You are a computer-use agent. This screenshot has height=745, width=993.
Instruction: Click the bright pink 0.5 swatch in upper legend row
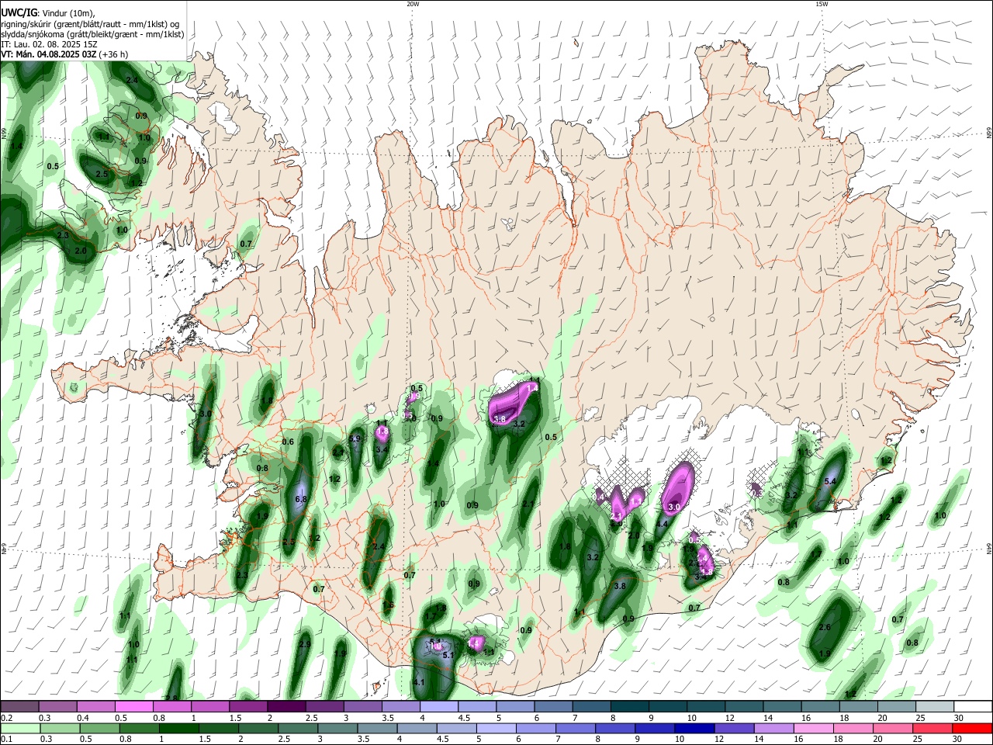(x=134, y=707)
